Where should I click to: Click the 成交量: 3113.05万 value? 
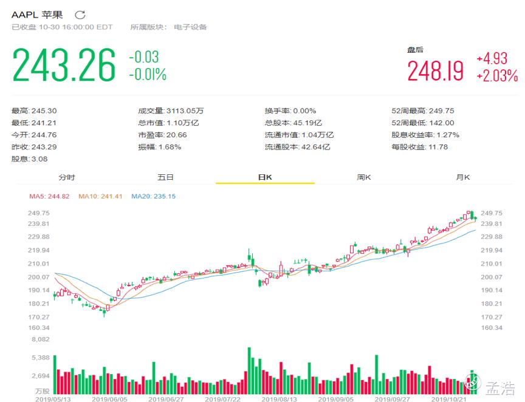[171, 111]
